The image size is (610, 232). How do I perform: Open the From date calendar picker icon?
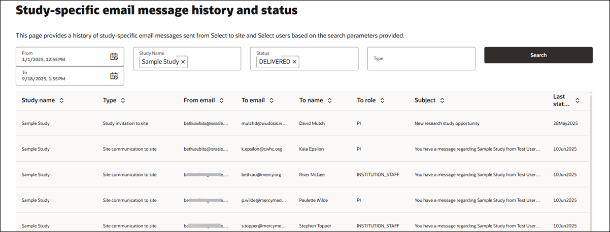[114, 57]
